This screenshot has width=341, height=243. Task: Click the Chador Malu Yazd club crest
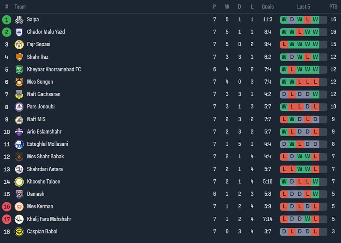coord(19,32)
